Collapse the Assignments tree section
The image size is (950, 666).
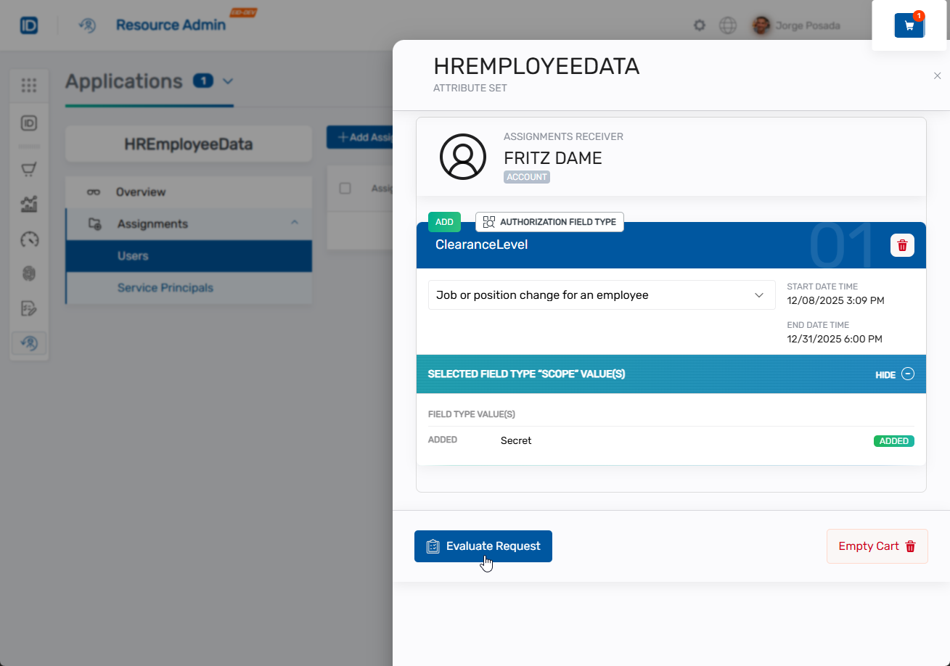coord(295,223)
